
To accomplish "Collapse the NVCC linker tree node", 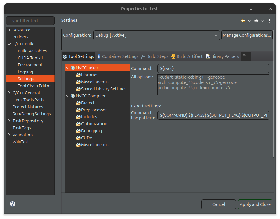I will (x=68, y=68).
